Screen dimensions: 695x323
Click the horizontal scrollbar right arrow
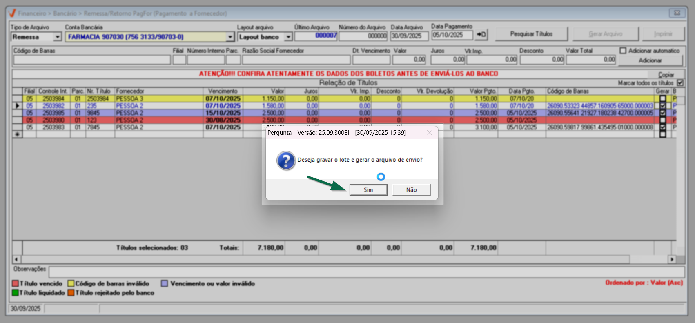tap(671, 259)
